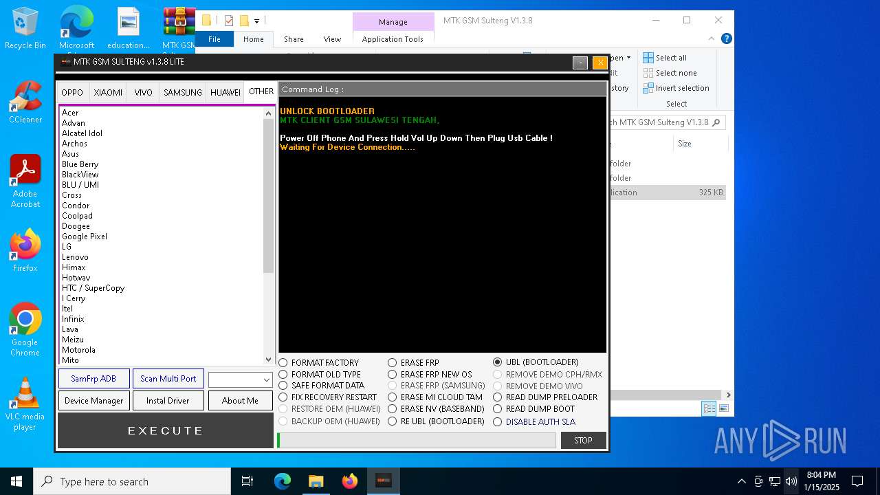Switch to the HUAWEI tab
The width and height of the screenshot is (880, 495).
coord(225,92)
